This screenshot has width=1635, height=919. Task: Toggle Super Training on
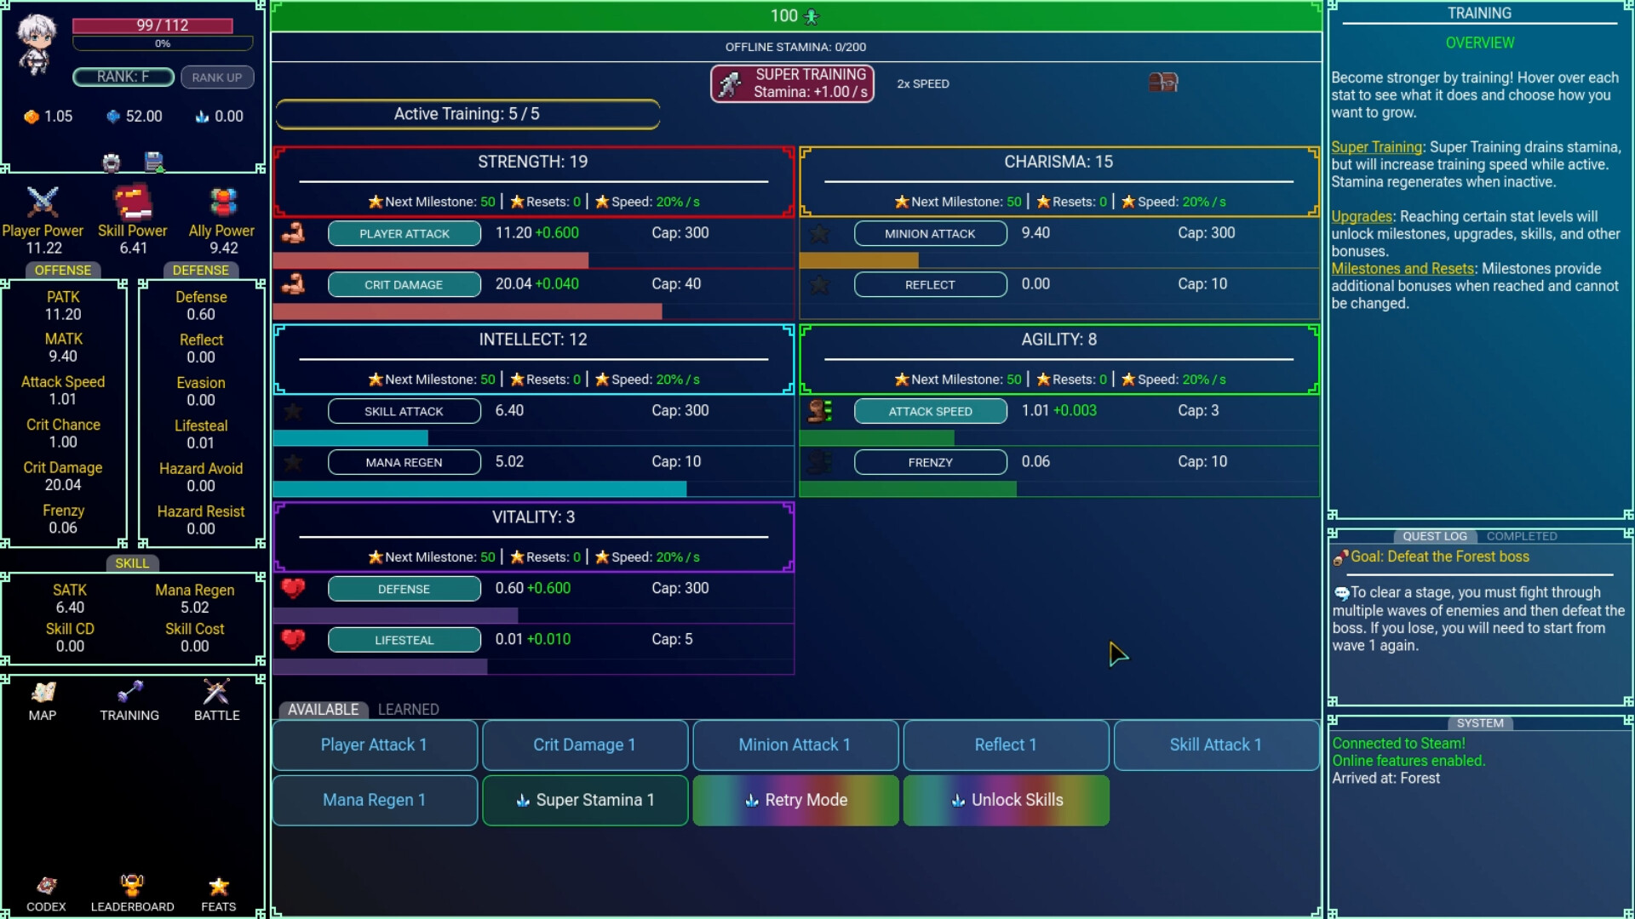(791, 83)
